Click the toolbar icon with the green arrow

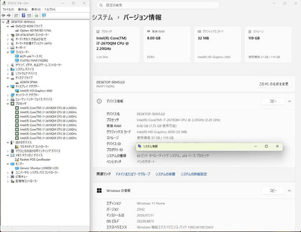tap(36, 16)
